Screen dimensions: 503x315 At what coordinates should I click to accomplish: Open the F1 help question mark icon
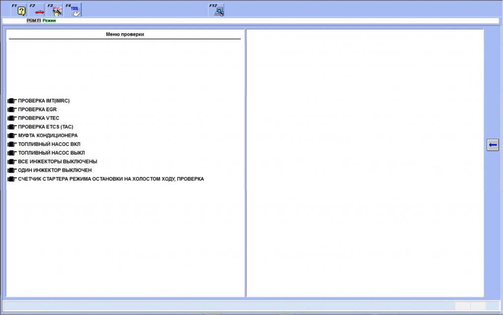click(x=22, y=10)
